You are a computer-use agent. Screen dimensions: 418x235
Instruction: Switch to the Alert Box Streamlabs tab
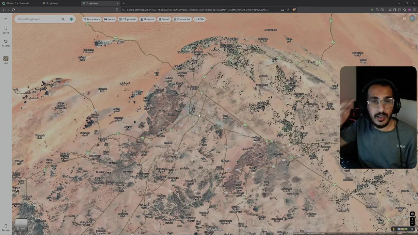(20, 3)
